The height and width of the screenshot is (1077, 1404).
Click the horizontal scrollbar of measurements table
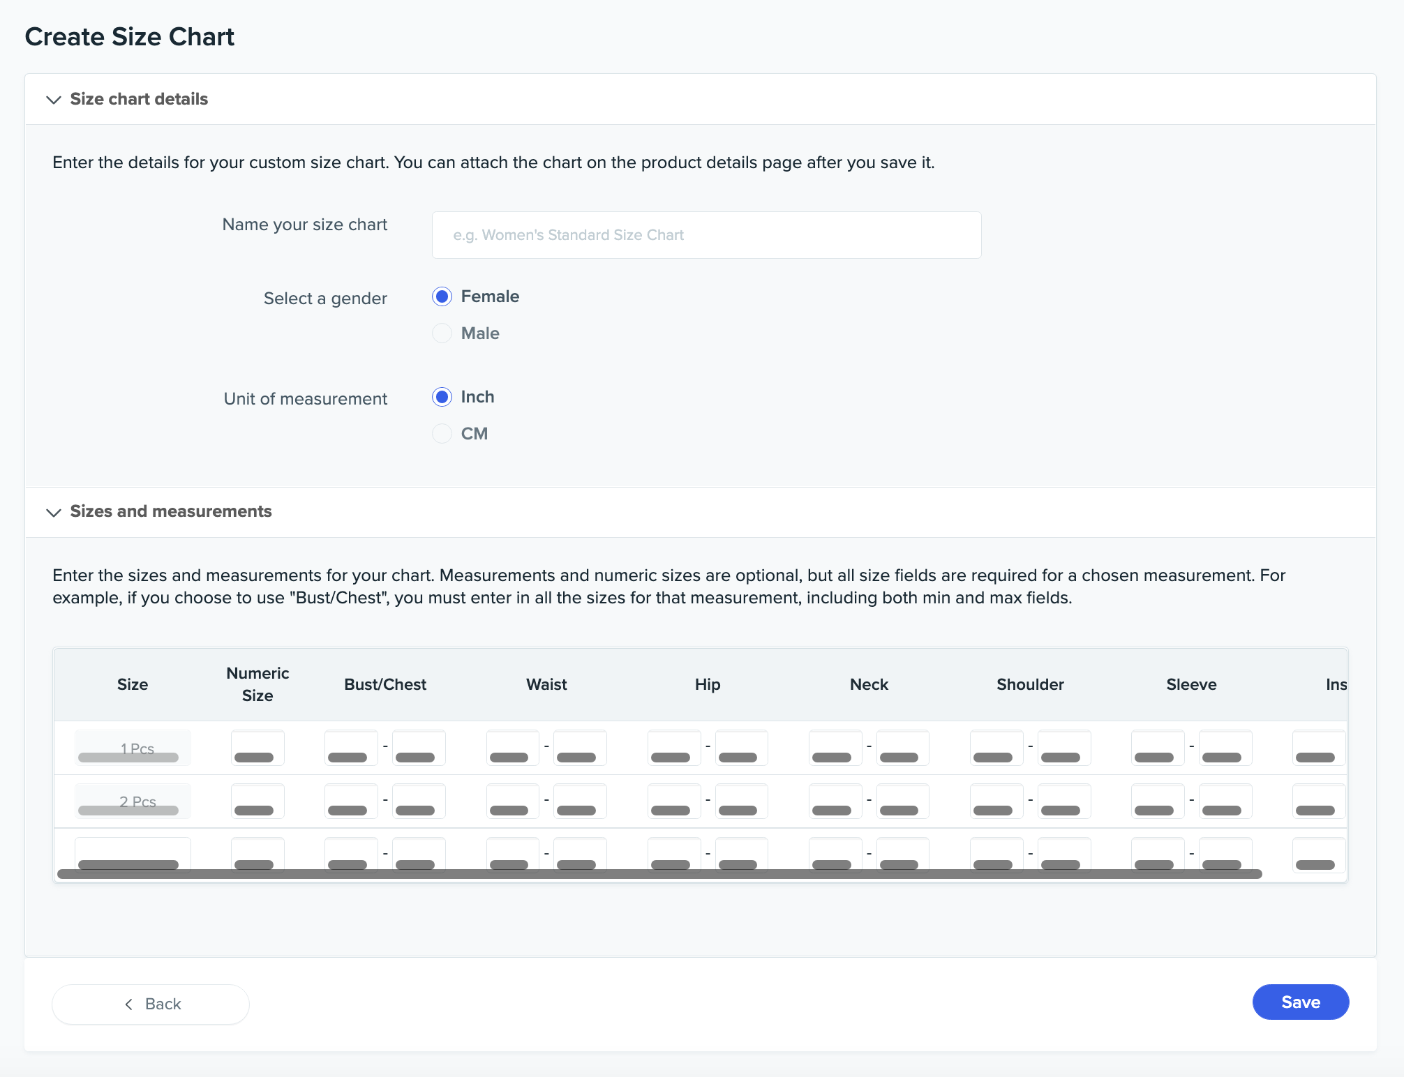(659, 874)
